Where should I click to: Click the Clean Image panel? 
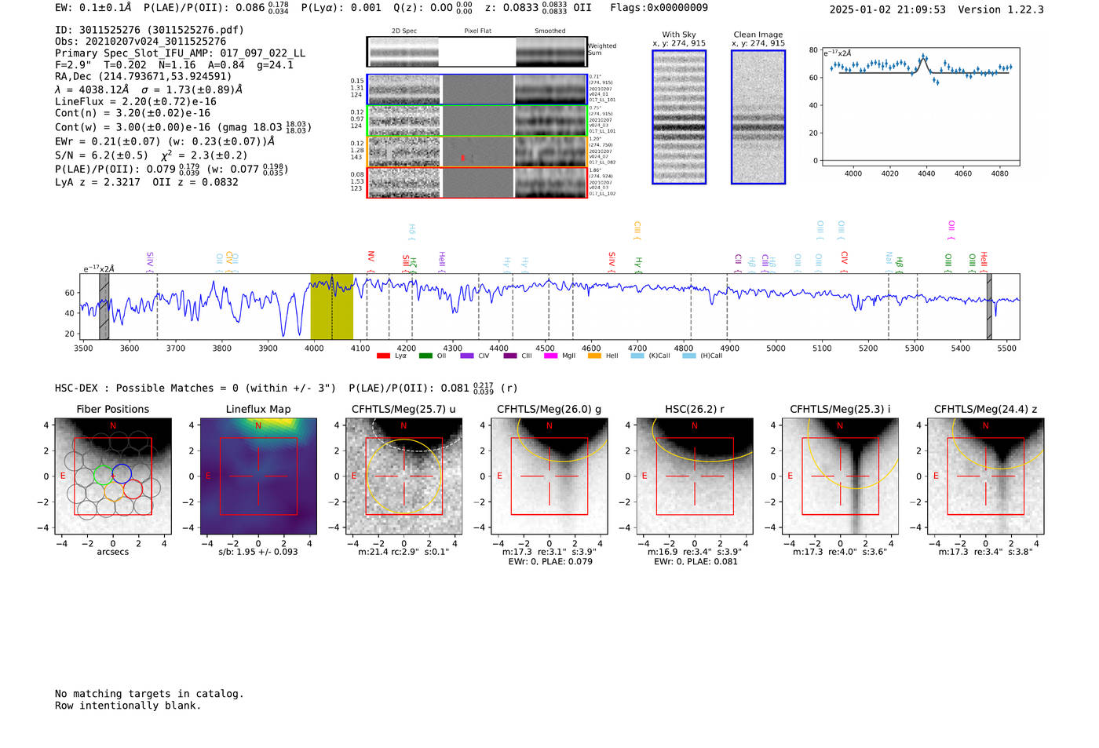tap(758, 117)
